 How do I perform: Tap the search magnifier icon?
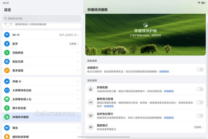6,19
